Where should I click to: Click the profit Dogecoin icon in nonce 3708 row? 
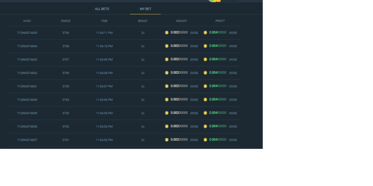point(205,46)
